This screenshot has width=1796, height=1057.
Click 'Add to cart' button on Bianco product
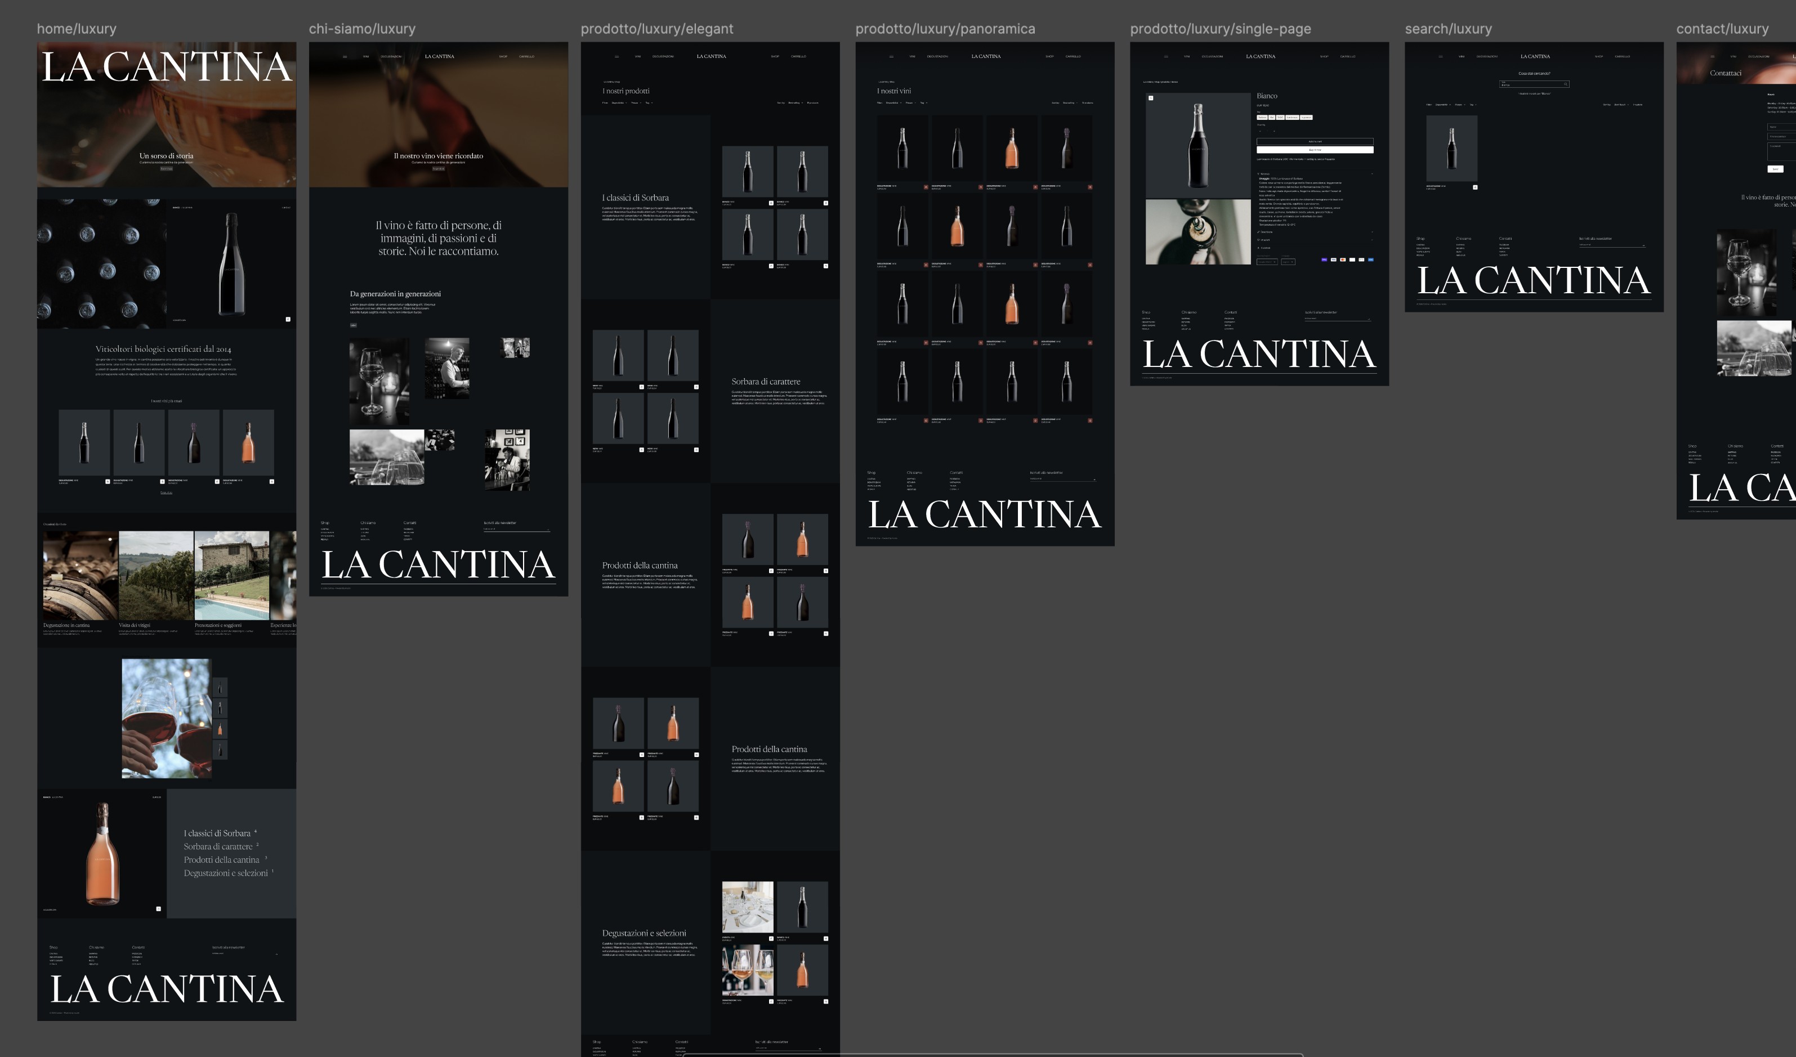click(x=1316, y=142)
